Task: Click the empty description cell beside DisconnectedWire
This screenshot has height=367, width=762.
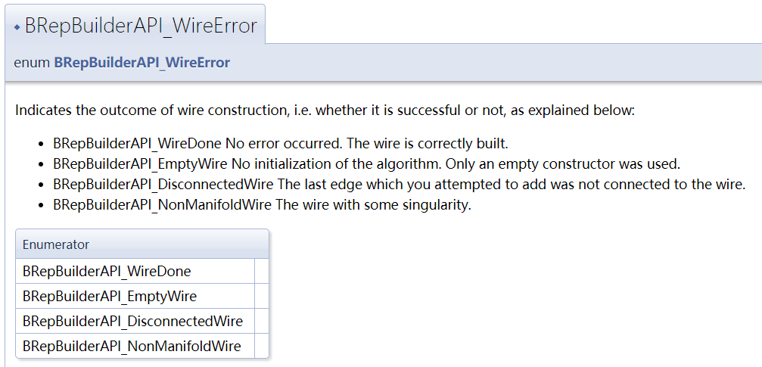Action: click(x=262, y=321)
